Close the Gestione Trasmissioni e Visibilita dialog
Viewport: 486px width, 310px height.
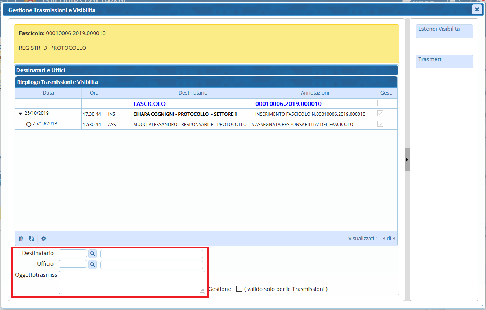pyautogui.click(x=476, y=10)
